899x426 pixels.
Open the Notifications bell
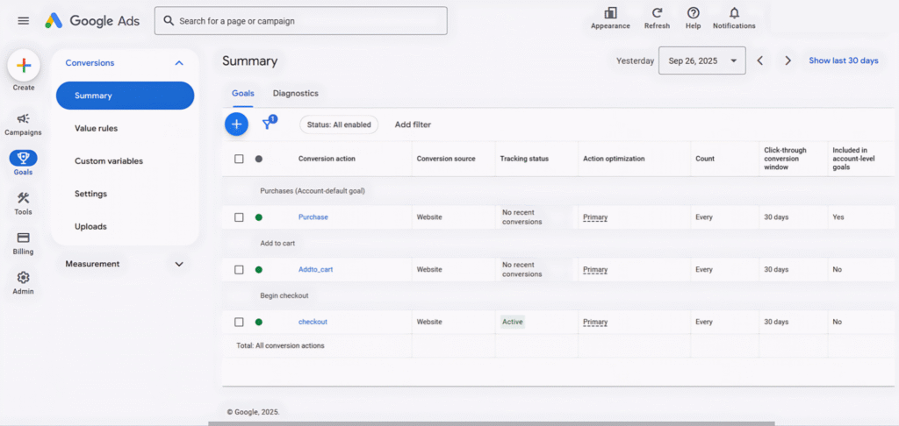pyautogui.click(x=734, y=13)
